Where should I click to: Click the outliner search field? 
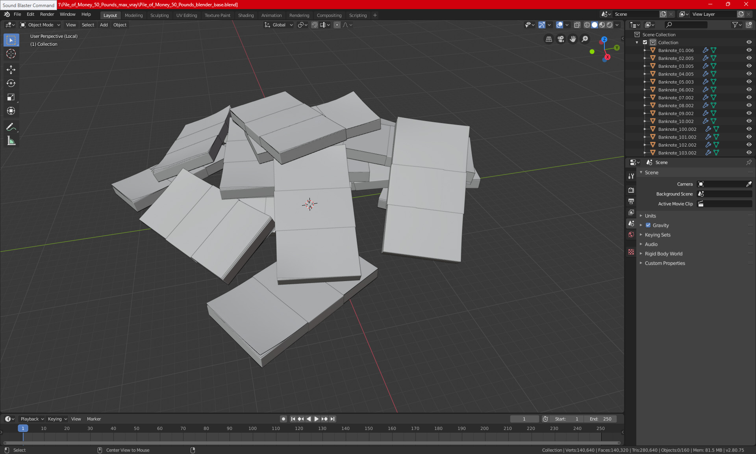(x=686, y=25)
